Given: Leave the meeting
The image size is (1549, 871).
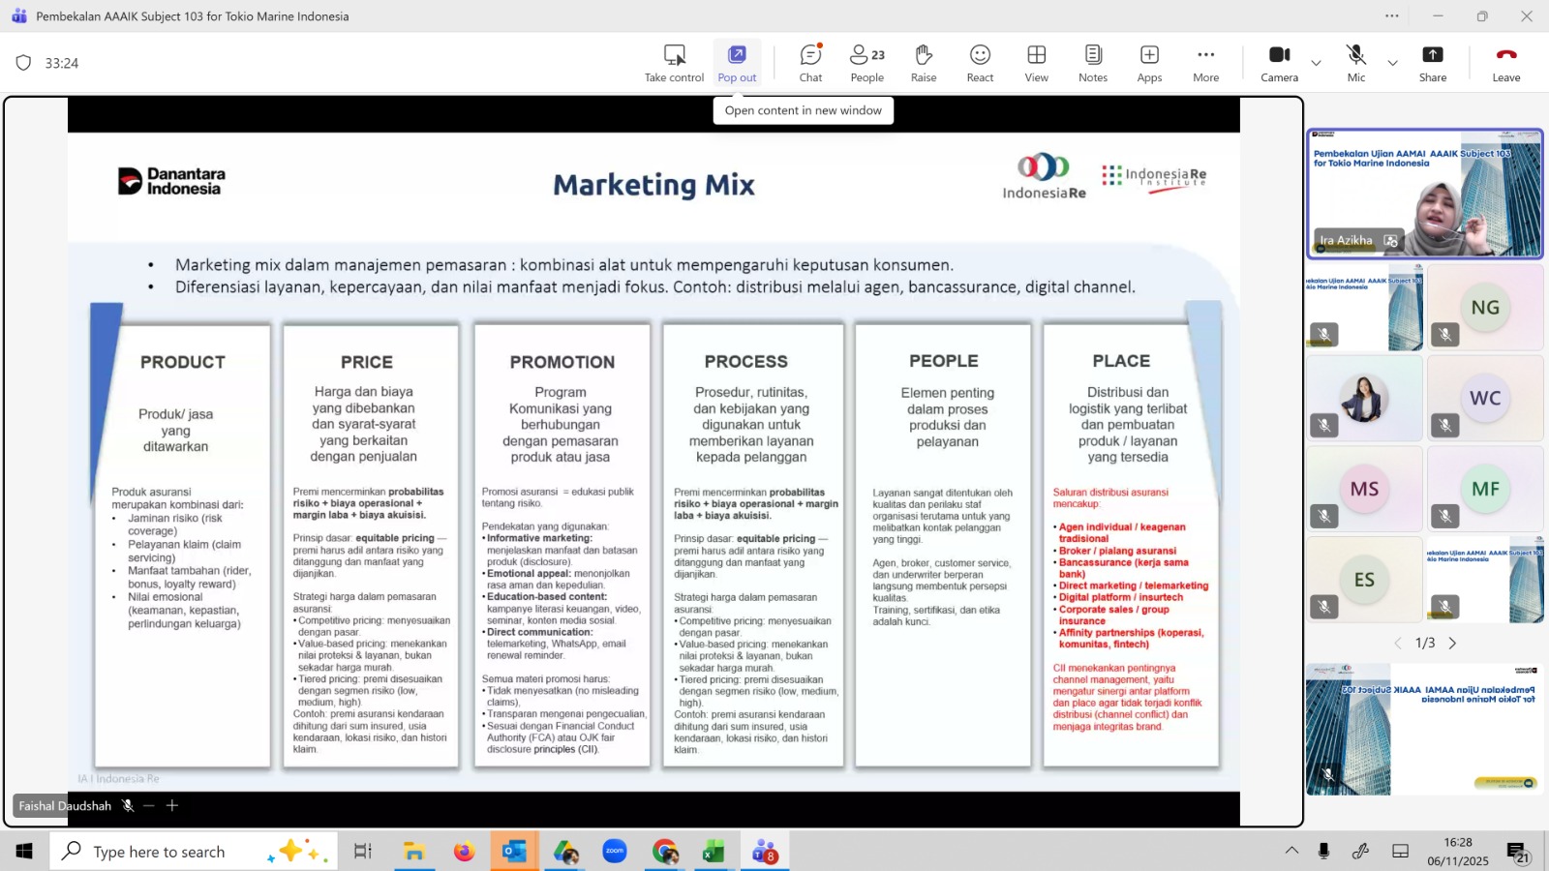Looking at the screenshot, I should click(x=1505, y=63).
